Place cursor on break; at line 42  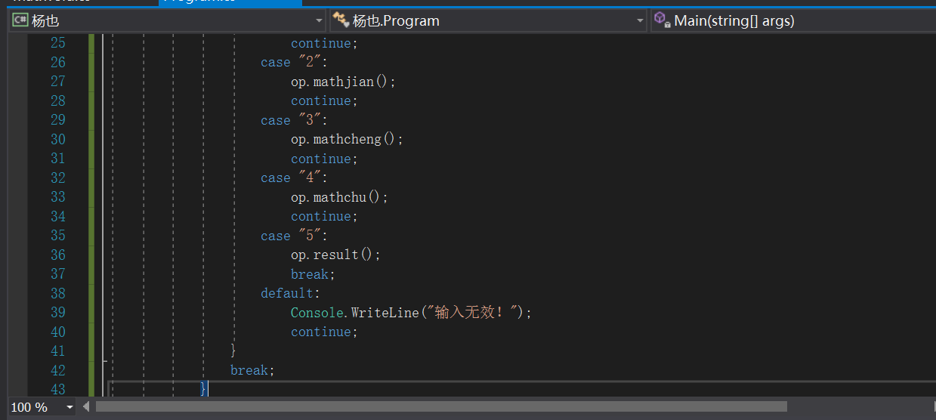coord(252,370)
